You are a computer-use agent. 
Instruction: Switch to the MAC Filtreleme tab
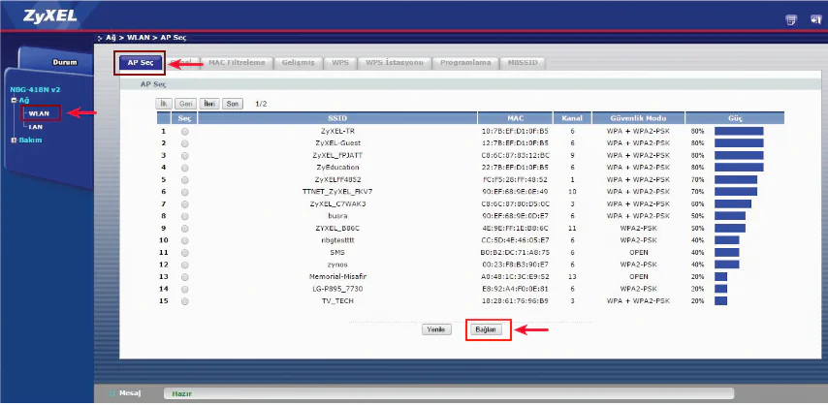pos(239,63)
